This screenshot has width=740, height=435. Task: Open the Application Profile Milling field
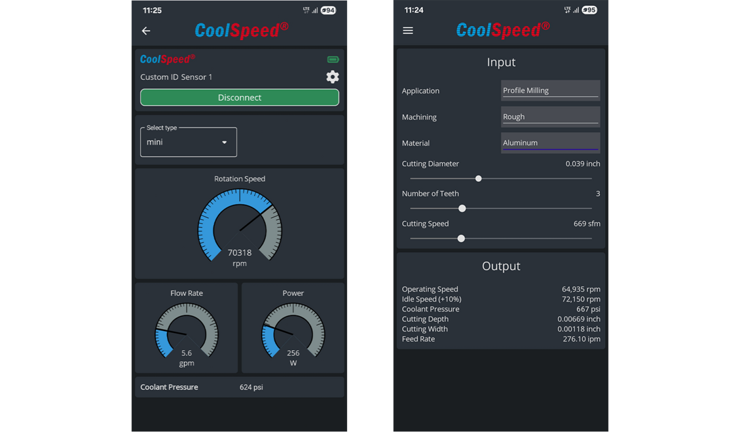click(x=550, y=90)
